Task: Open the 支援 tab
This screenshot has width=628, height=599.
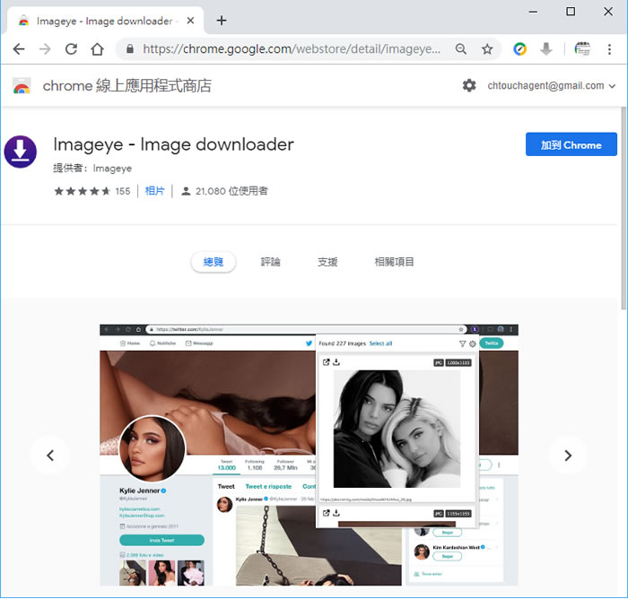Action: tap(327, 262)
